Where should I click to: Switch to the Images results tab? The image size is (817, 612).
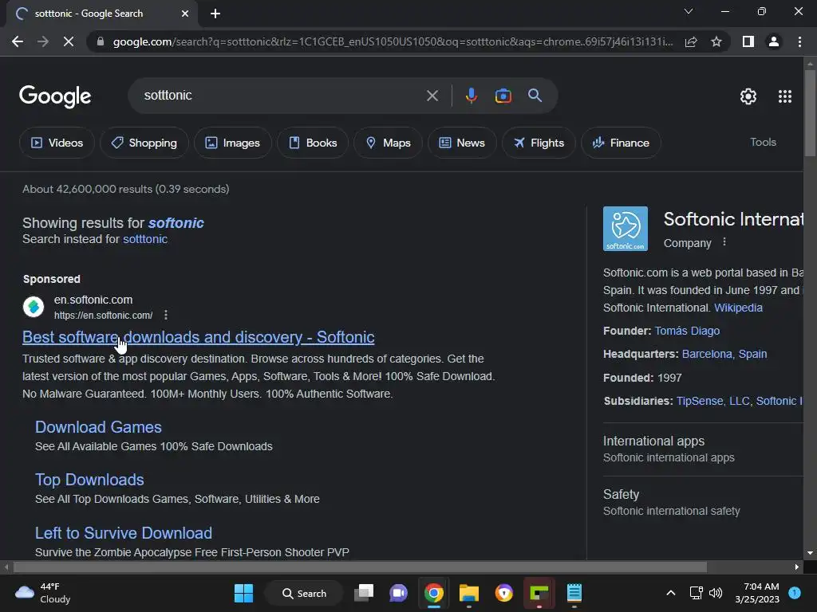(x=232, y=143)
